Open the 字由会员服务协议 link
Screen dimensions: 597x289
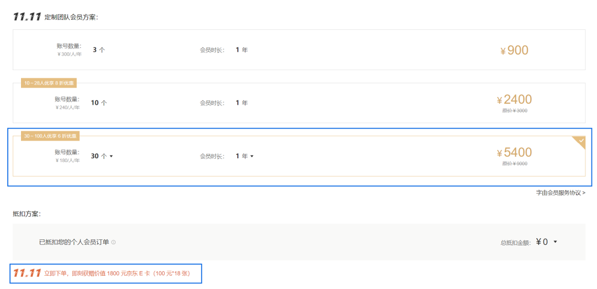tap(561, 192)
